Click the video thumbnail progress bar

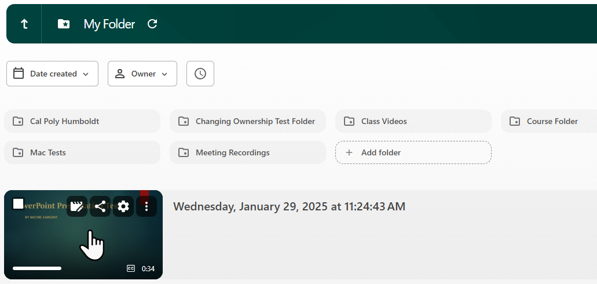coord(37,268)
